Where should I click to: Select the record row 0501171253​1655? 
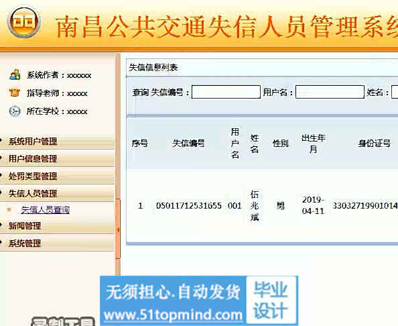pos(262,205)
